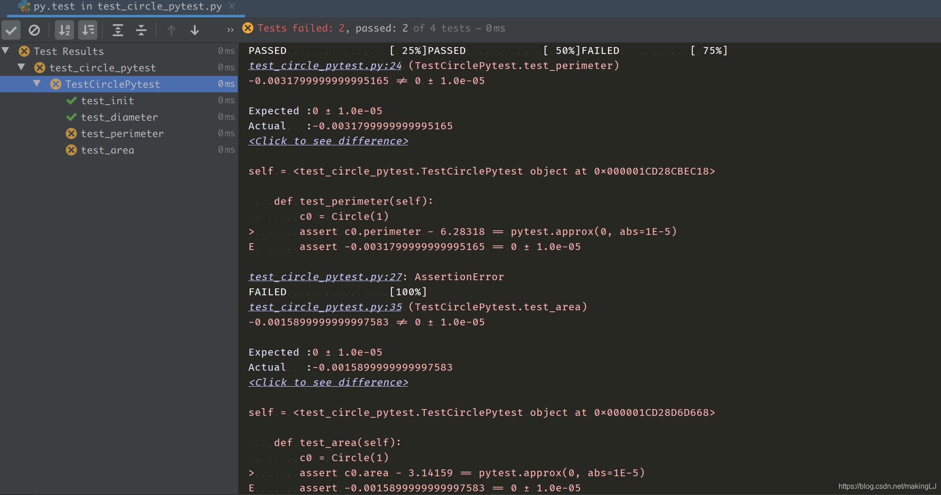Image resolution: width=941 pixels, height=495 pixels.
Task: Collapse the TestCirclePytest class node
Action: pos(37,83)
